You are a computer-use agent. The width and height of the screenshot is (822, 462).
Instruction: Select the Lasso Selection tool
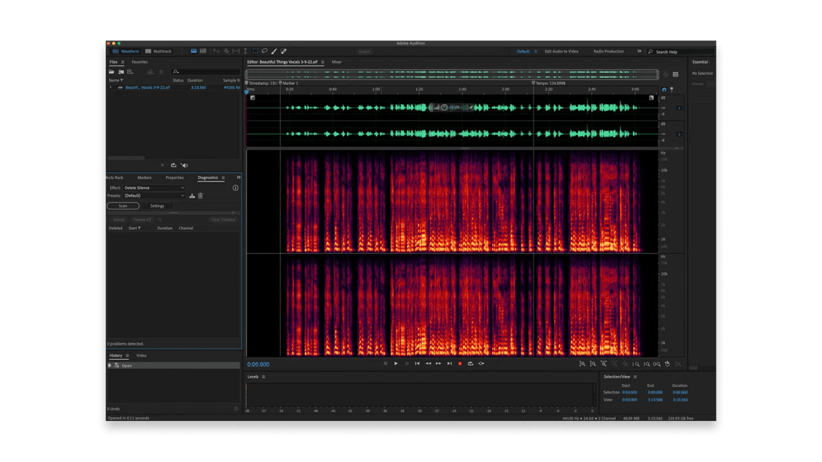[265, 51]
